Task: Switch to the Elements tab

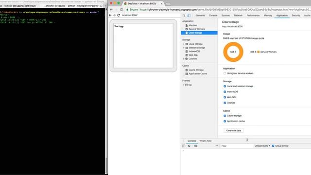Action: (200, 16)
